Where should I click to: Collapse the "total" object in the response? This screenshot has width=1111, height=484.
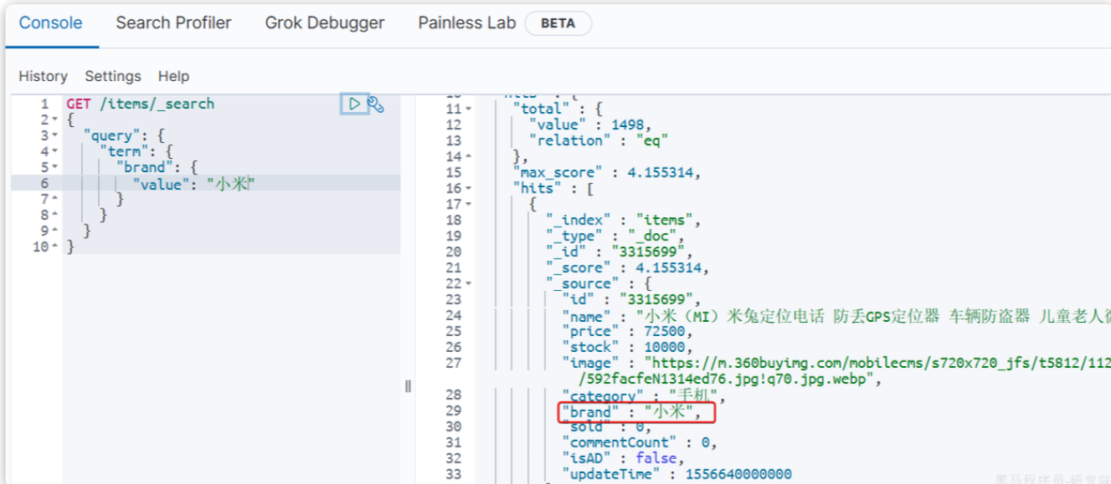click(468, 109)
